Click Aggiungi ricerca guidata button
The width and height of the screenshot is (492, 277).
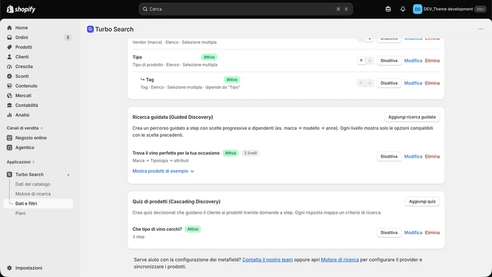pos(411,117)
